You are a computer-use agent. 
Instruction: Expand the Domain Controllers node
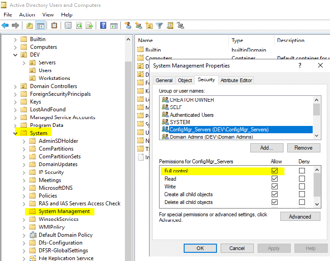click(x=15, y=86)
